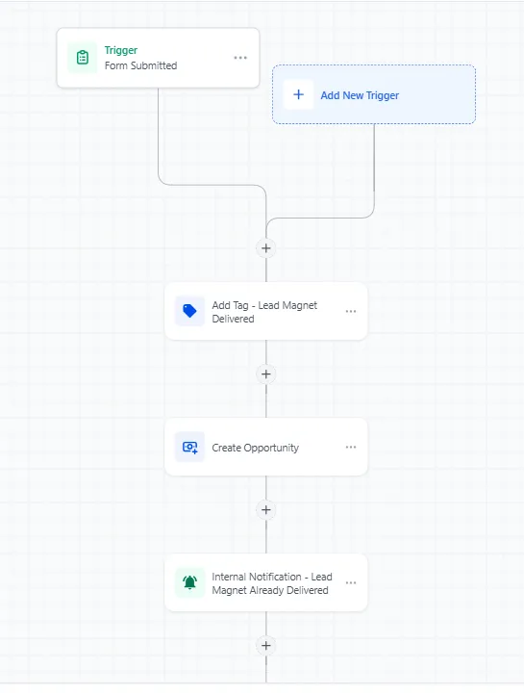Click plus icon in Add New Trigger box
524x695 pixels.
click(x=299, y=94)
